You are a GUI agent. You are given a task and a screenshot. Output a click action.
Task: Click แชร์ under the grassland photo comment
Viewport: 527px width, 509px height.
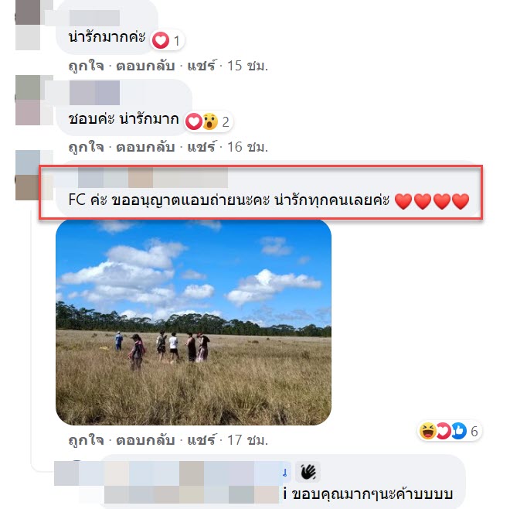[x=202, y=440]
